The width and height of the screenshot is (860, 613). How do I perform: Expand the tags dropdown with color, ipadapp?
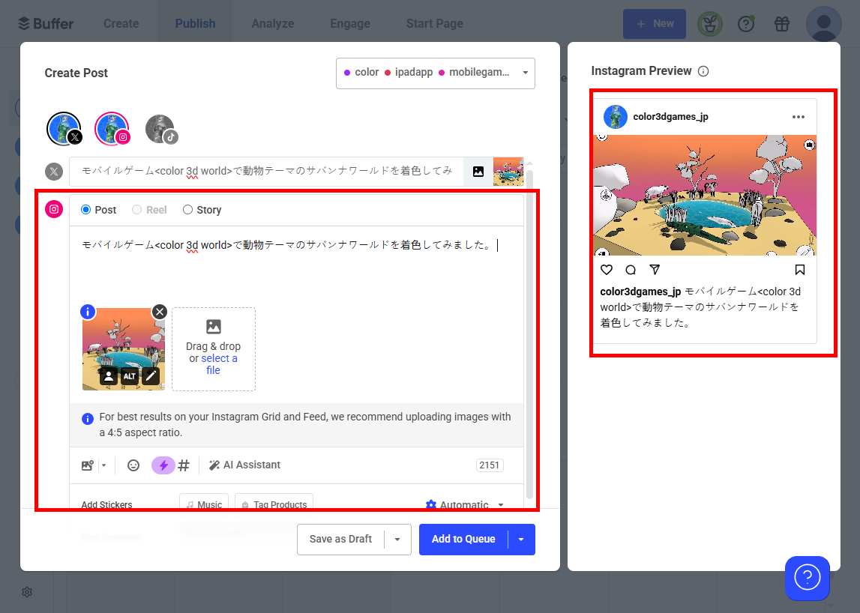pos(436,73)
